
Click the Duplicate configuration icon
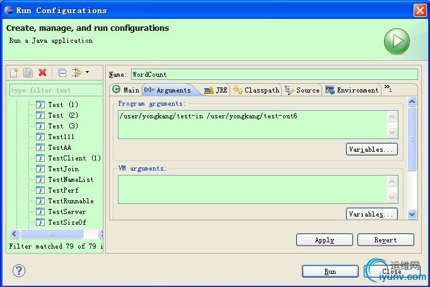pyautogui.click(x=28, y=72)
